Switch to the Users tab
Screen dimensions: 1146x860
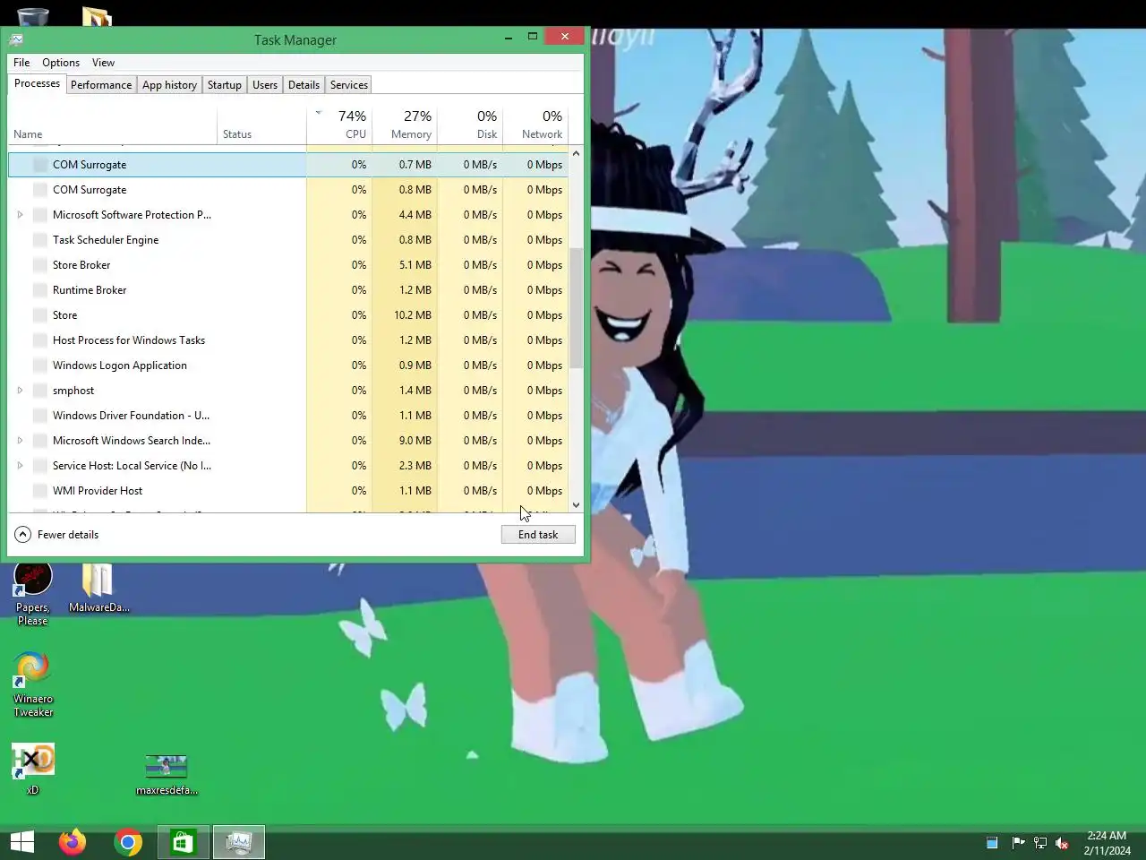pyautogui.click(x=265, y=85)
